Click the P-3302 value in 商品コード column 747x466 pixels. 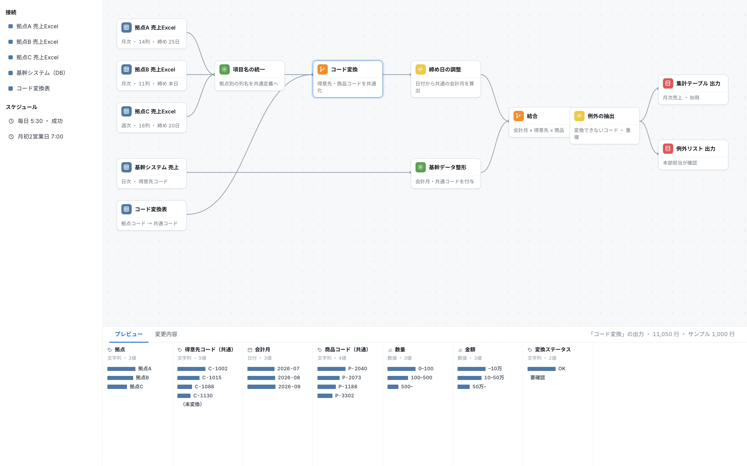[345, 395]
